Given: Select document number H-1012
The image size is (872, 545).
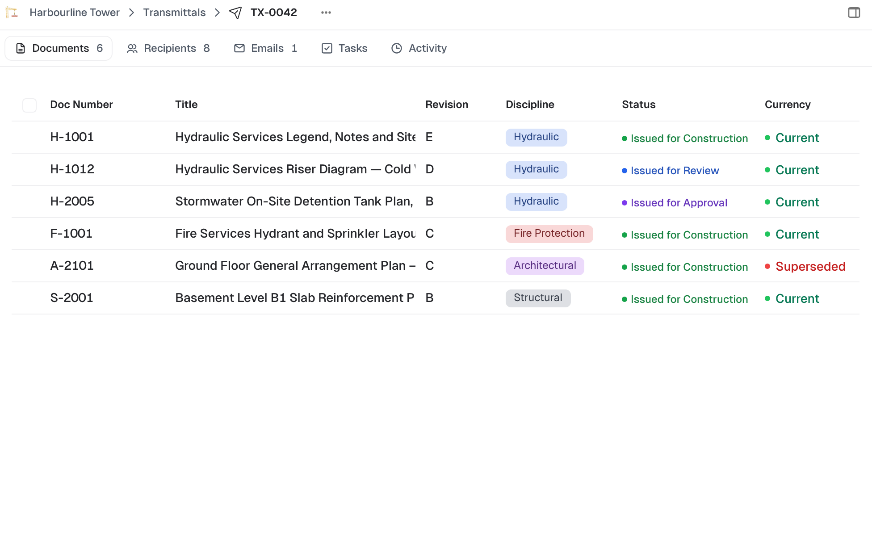Looking at the screenshot, I should (x=72, y=169).
